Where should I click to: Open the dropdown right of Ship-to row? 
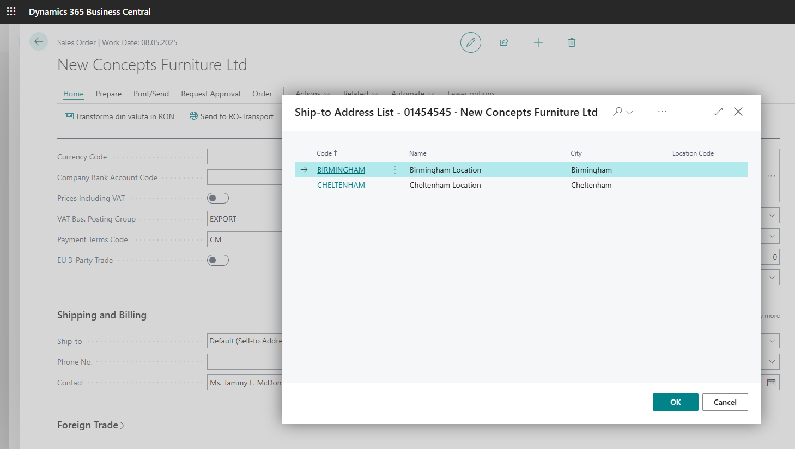coord(772,341)
